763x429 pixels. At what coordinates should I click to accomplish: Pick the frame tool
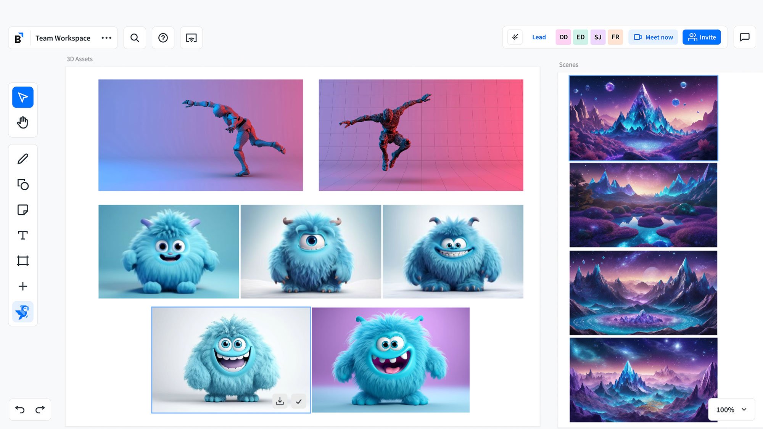tap(23, 261)
